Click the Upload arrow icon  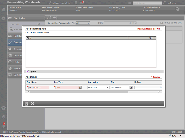point(27,72)
